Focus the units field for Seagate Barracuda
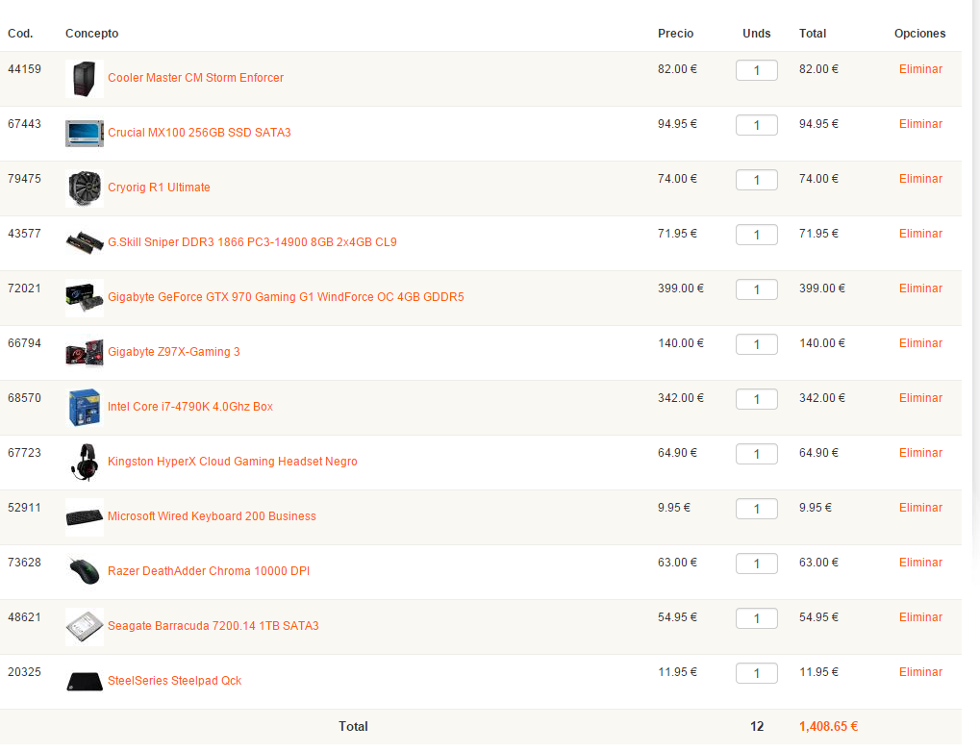The image size is (980, 752). 756,619
